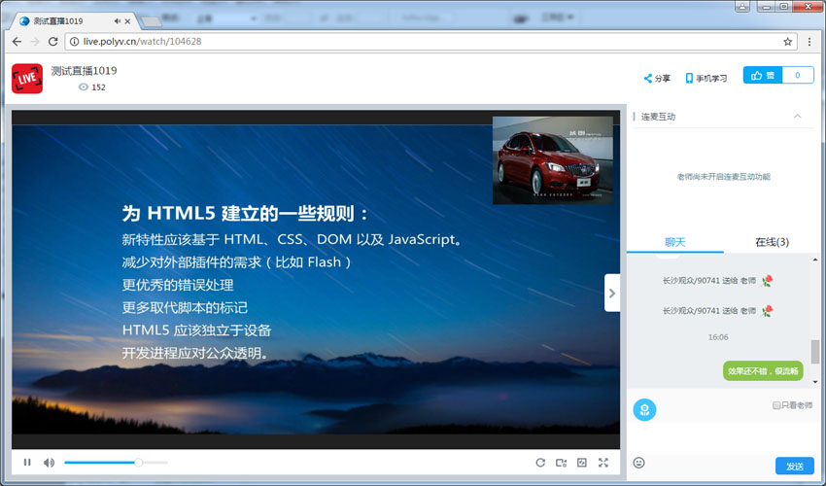Image resolution: width=826 pixels, height=486 pixels.
Task: Open 手机学习 mobile option
Action: click(x=706, y=78)
